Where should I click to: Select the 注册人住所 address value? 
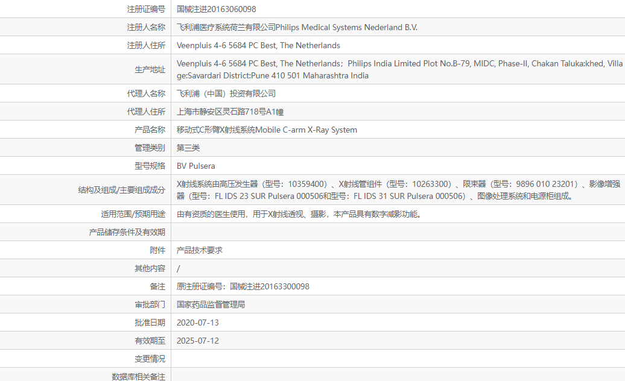[258, 45]
